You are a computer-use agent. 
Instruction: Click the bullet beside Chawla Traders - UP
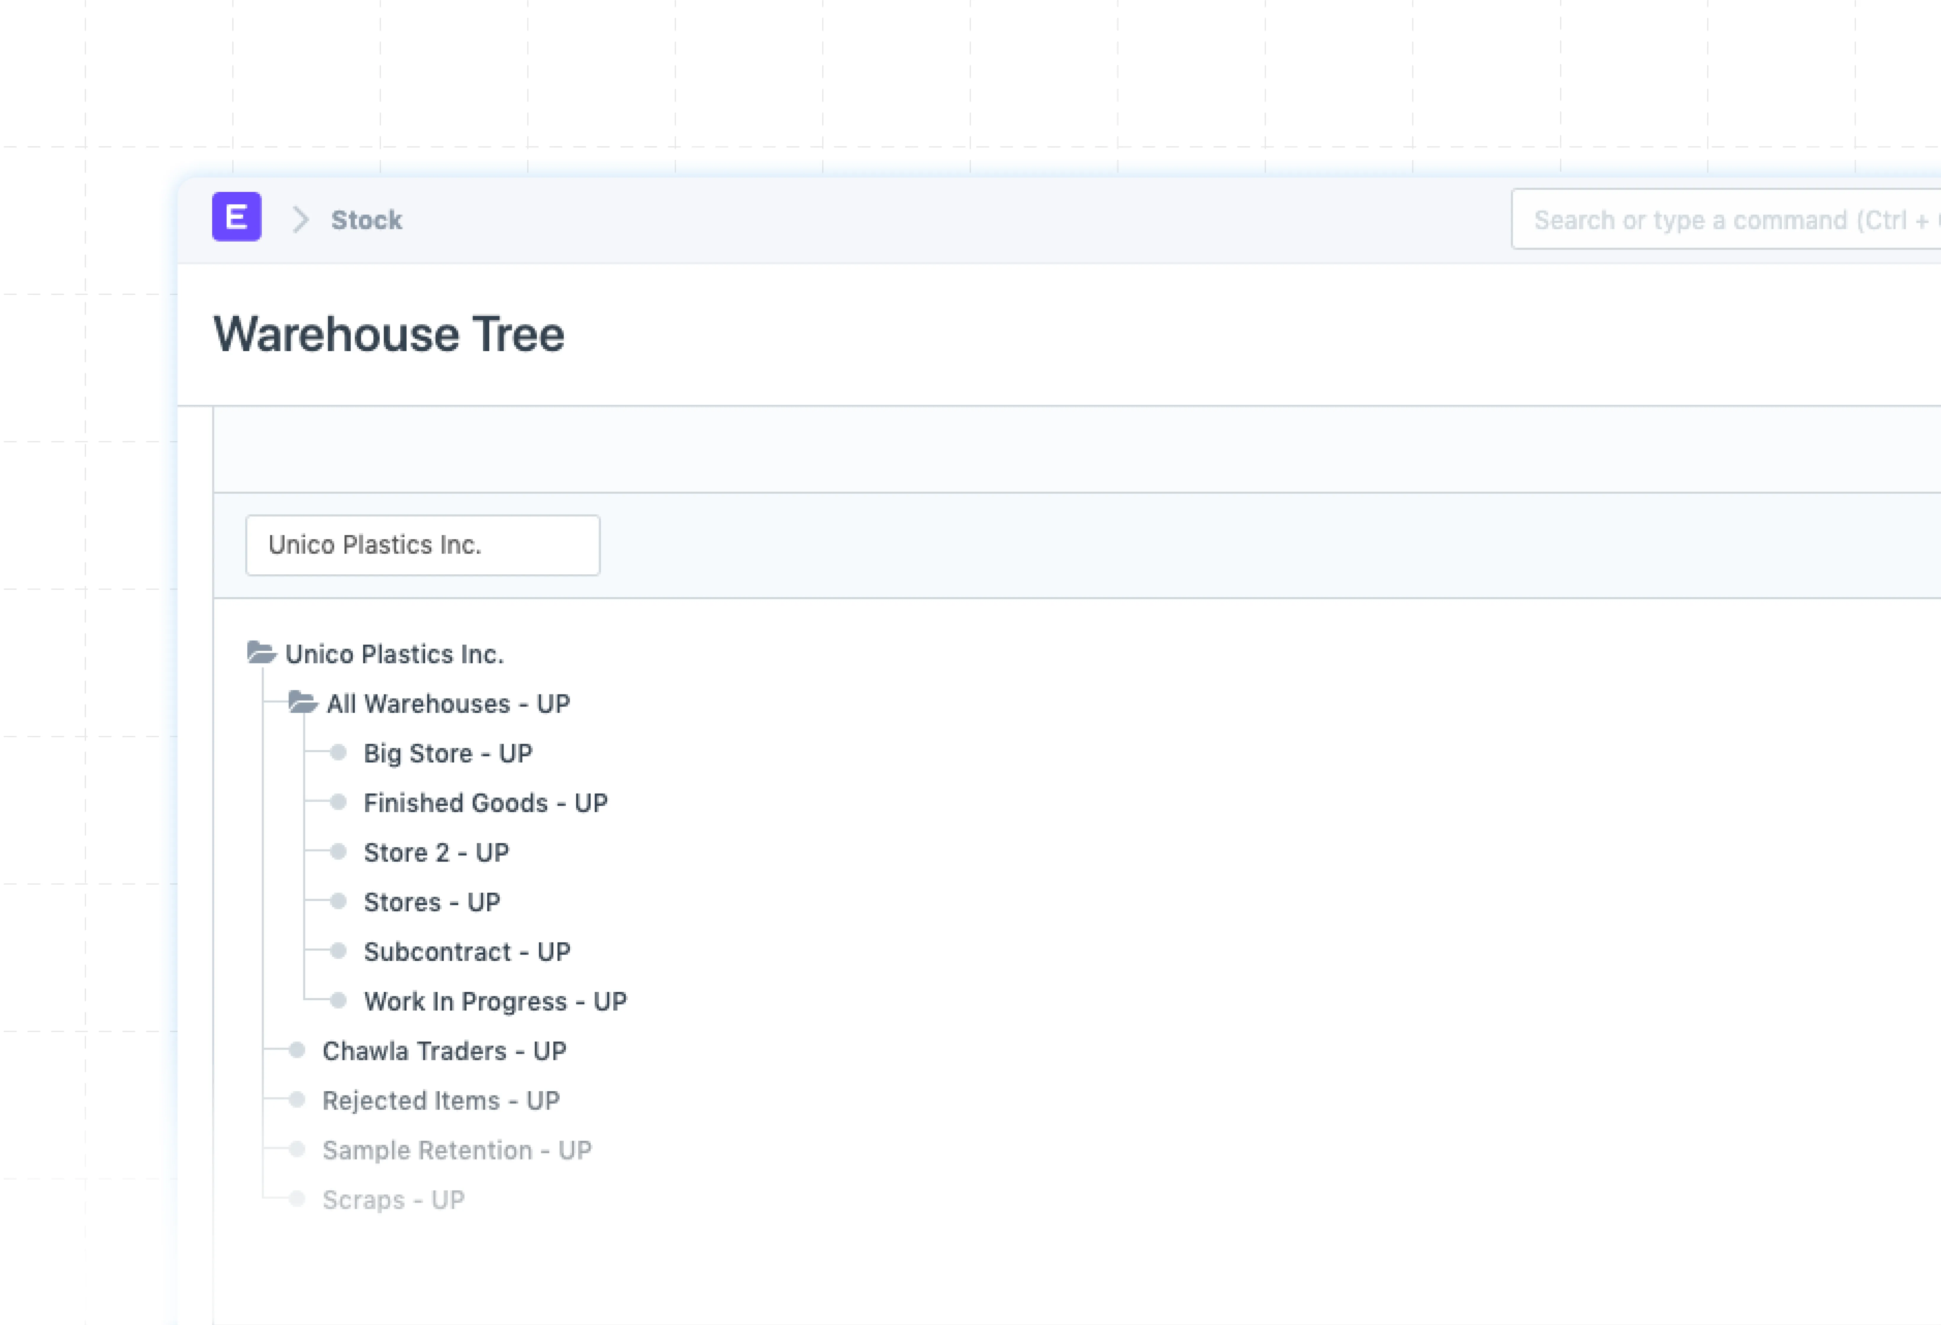(297, 1050)
